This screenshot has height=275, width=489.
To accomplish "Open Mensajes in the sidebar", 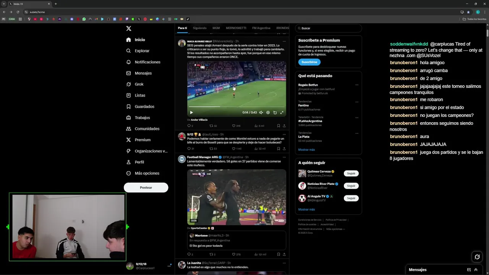I will coord(139,73).
